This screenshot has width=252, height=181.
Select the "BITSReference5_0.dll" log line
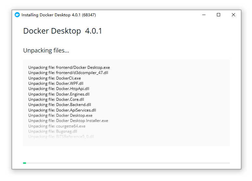[x=61, y=137]
